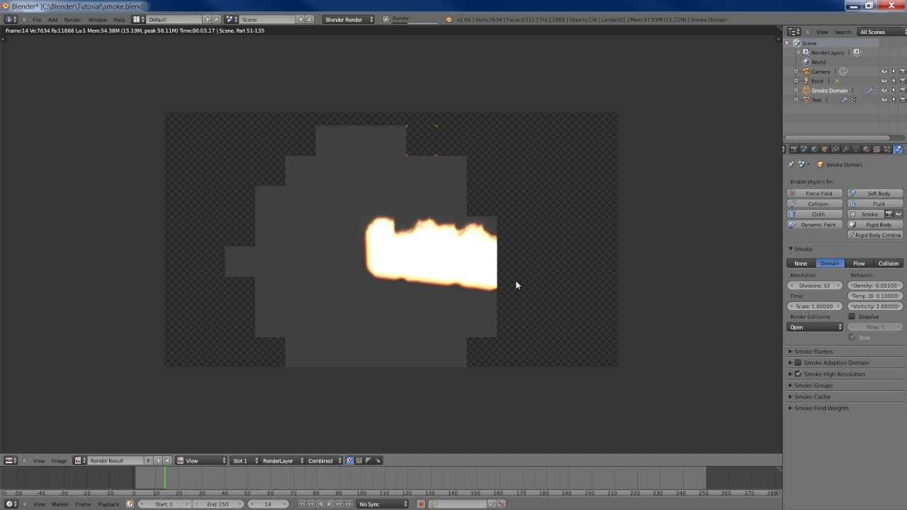Image resolution: width=907 pixels, height=510 pixels.
Task: Hide Smoke Domain with eye icon
Action: (x=884, y=91)
